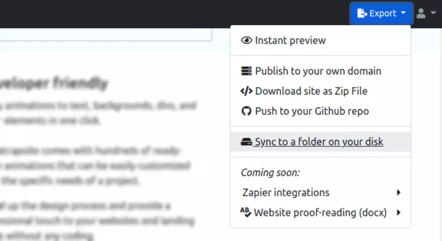Viewport: 442px width, 241px height.
Task: Click the eye icon beside Instant preview
Action: tap(246, 41)
